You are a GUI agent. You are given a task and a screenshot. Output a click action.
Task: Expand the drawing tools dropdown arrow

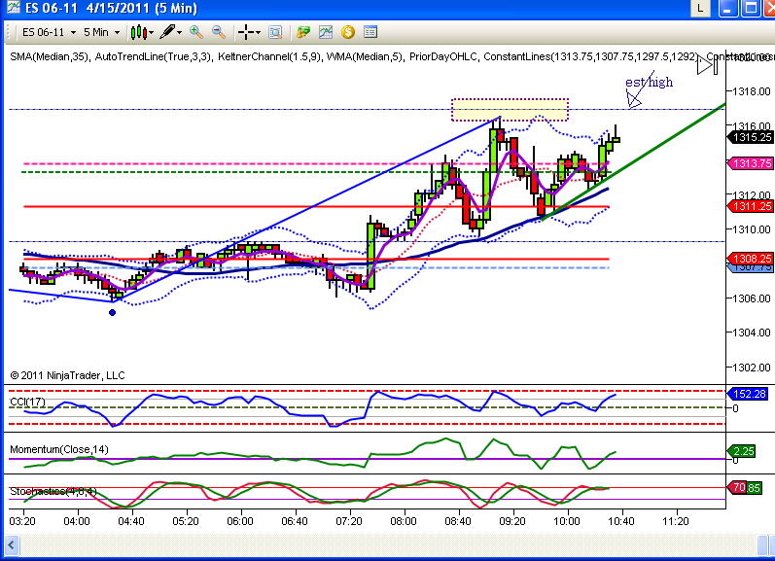pos(180,33)
